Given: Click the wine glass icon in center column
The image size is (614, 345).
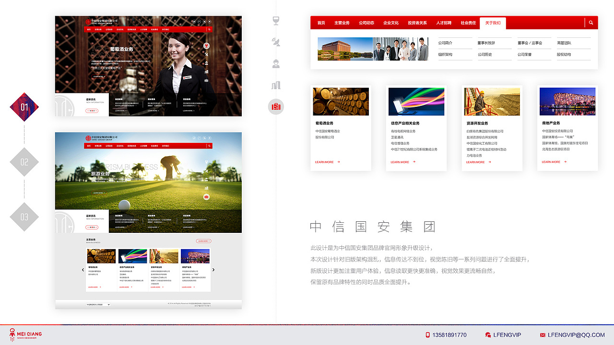Looking at the screenshot, I should click(x=276, y=21).
